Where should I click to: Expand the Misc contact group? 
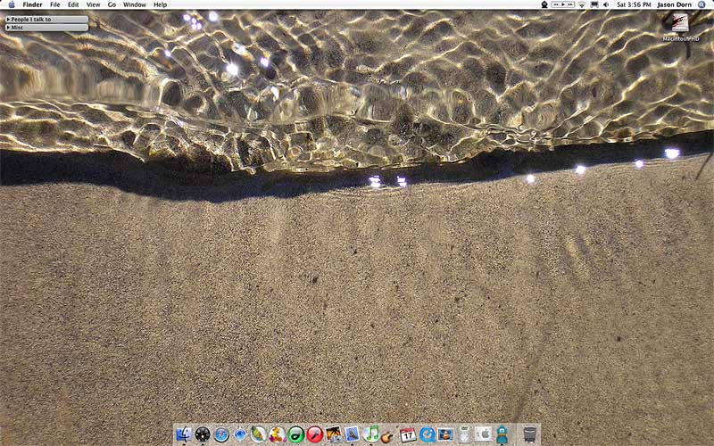46,28
